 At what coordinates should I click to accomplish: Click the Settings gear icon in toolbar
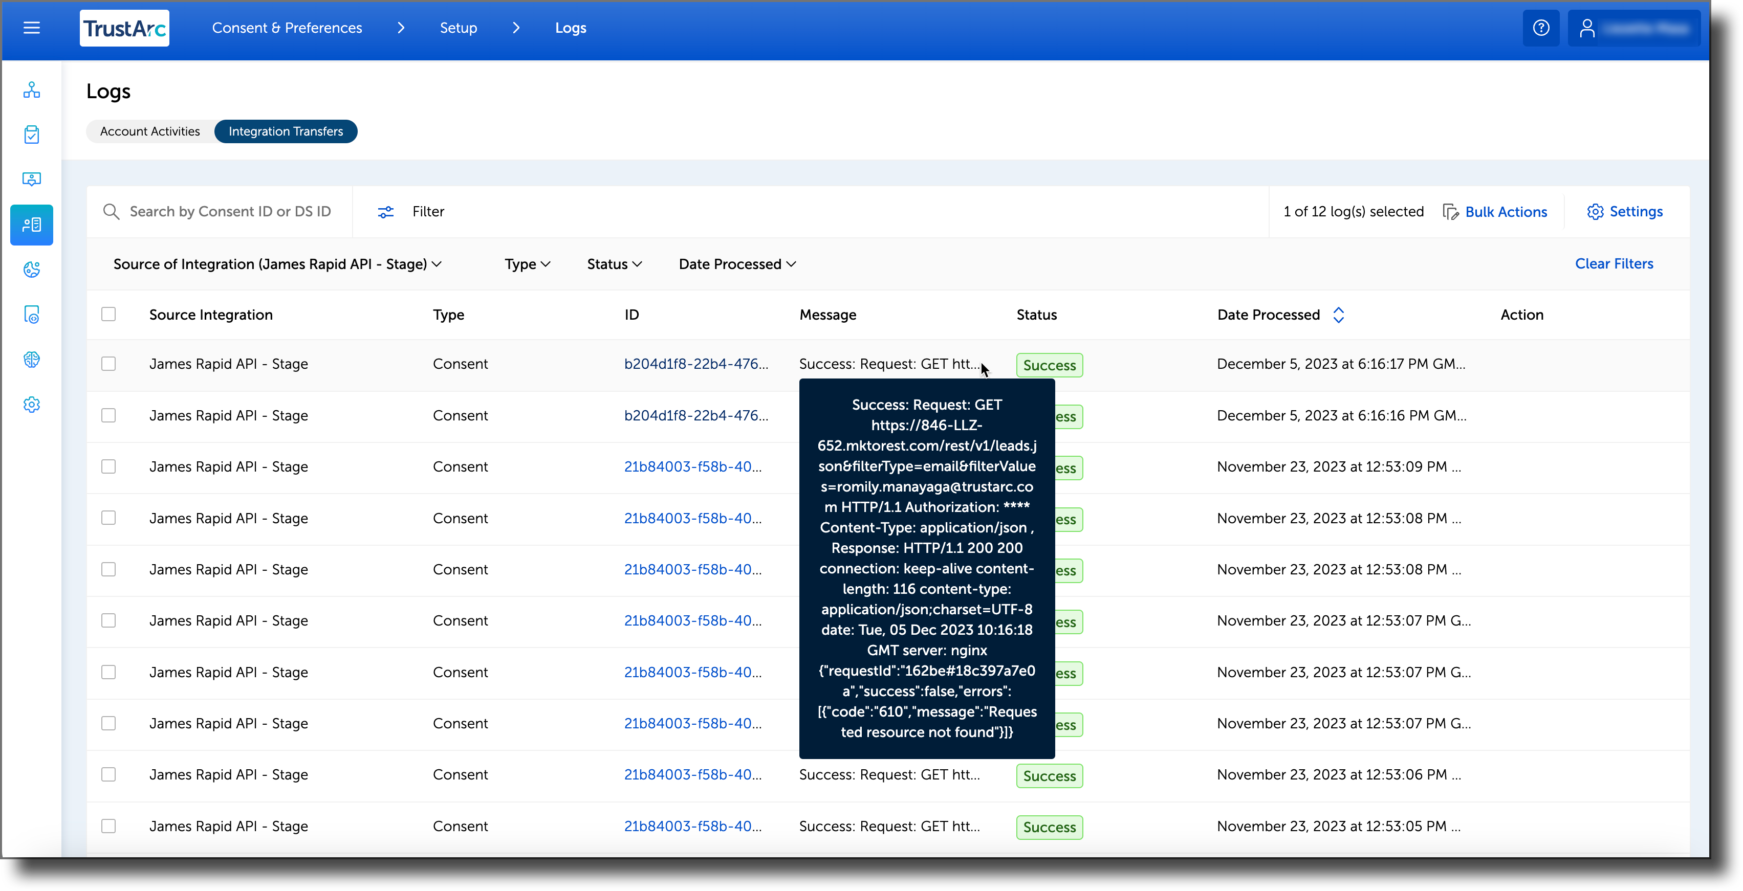point(1595,212)
